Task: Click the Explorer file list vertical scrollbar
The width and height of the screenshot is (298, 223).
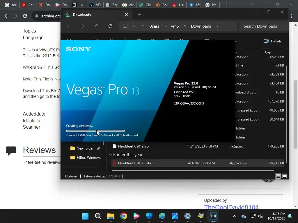Action: pos(286,114)
